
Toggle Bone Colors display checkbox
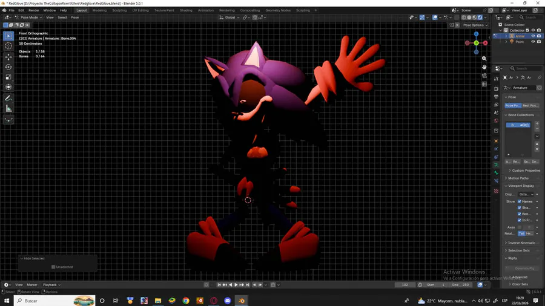[x=520, y=213]
